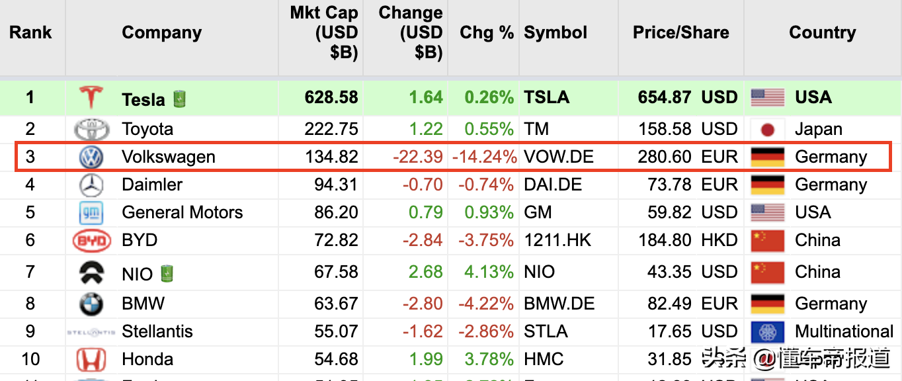Click the Honda logo icon
This screenshot has width=902, height=381.
91,360
